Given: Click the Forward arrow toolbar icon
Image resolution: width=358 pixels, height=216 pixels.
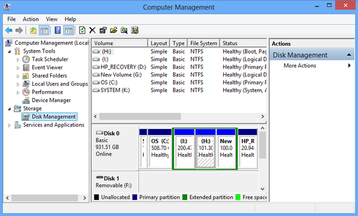Looking at the screenshot, I should click(19, 30).
